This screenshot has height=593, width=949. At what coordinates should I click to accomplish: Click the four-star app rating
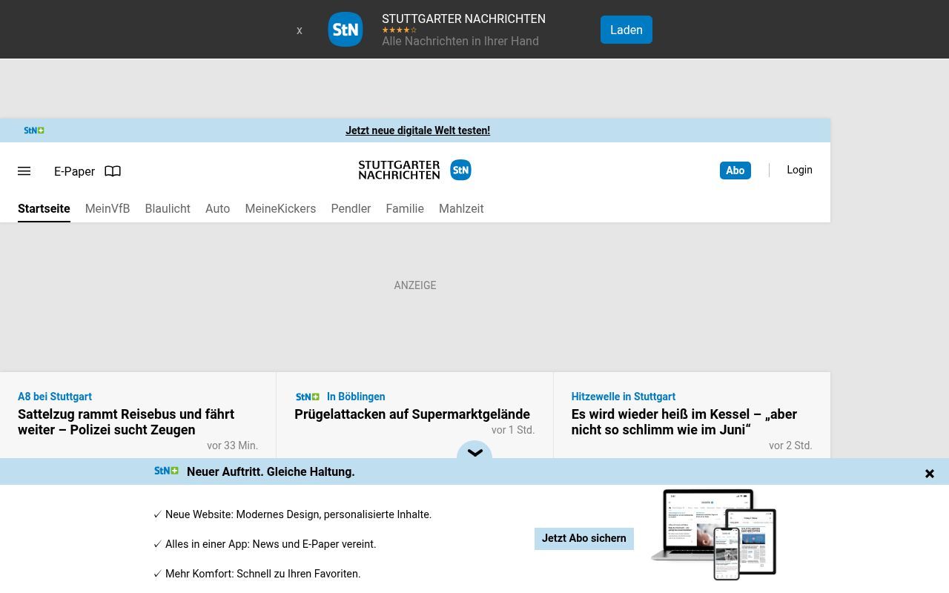point(399,30)
